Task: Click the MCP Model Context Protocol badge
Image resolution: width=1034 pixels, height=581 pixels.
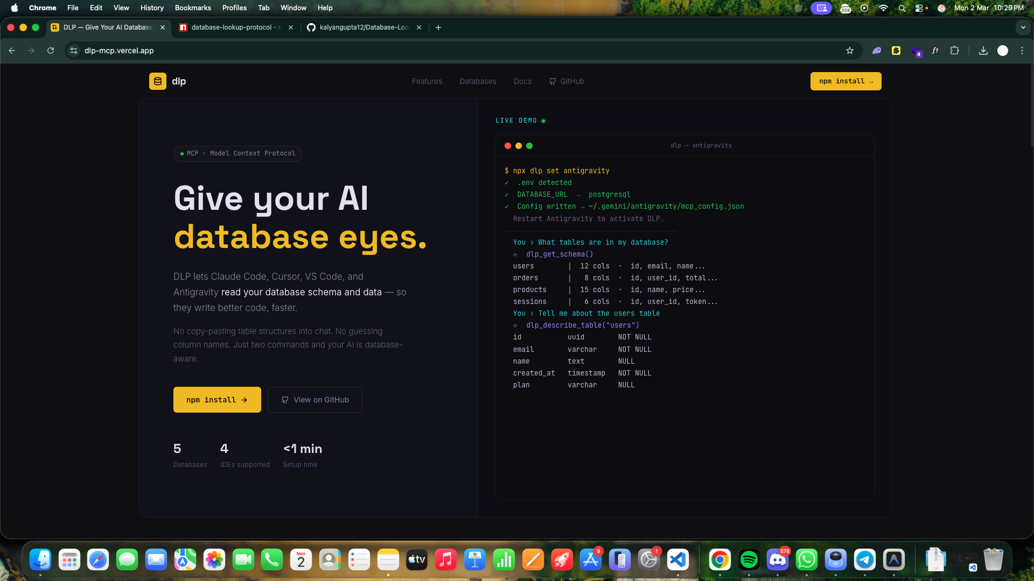Action: click(x=237, y=153)
